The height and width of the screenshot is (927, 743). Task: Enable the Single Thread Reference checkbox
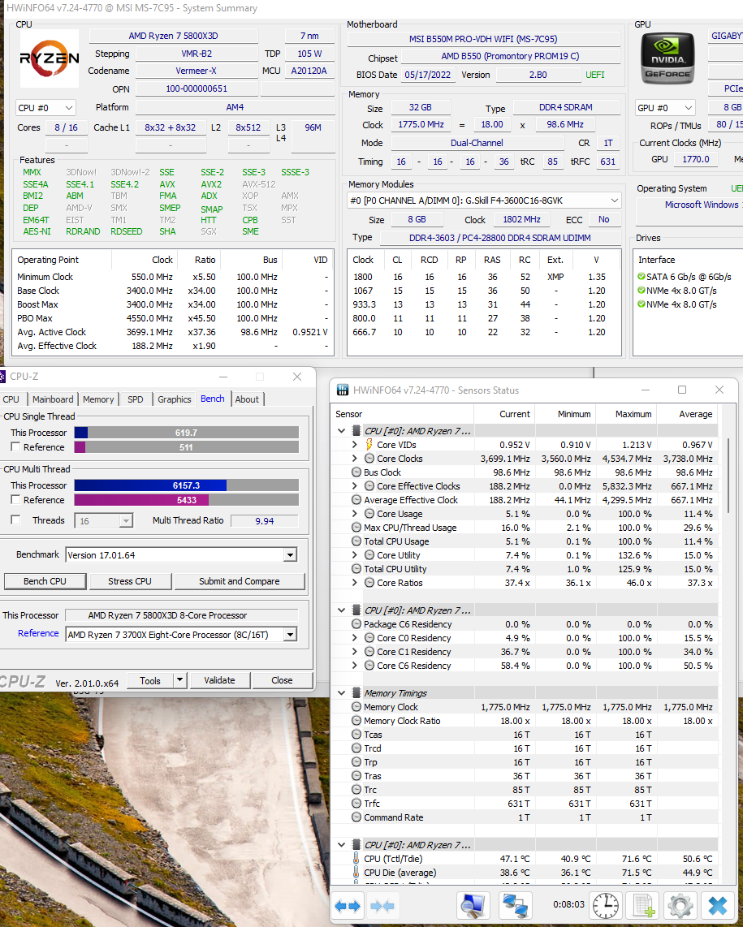(x=15, y=447)
